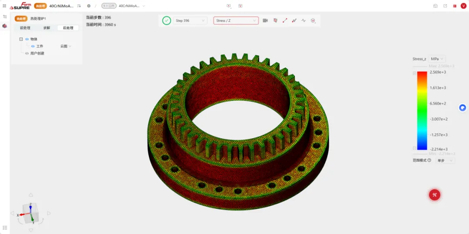
Task: Select the 用户创建 tree item
Action: point(37,53)
